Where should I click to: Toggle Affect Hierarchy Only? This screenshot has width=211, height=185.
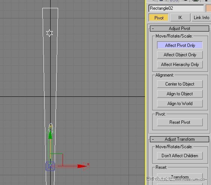point(180,65)
